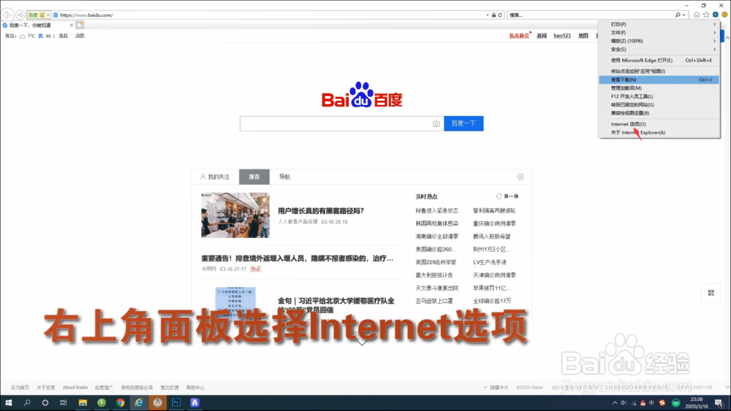
Task: Open article 用户增长真的有黑客路径吗?
Action: coord(321,211)
